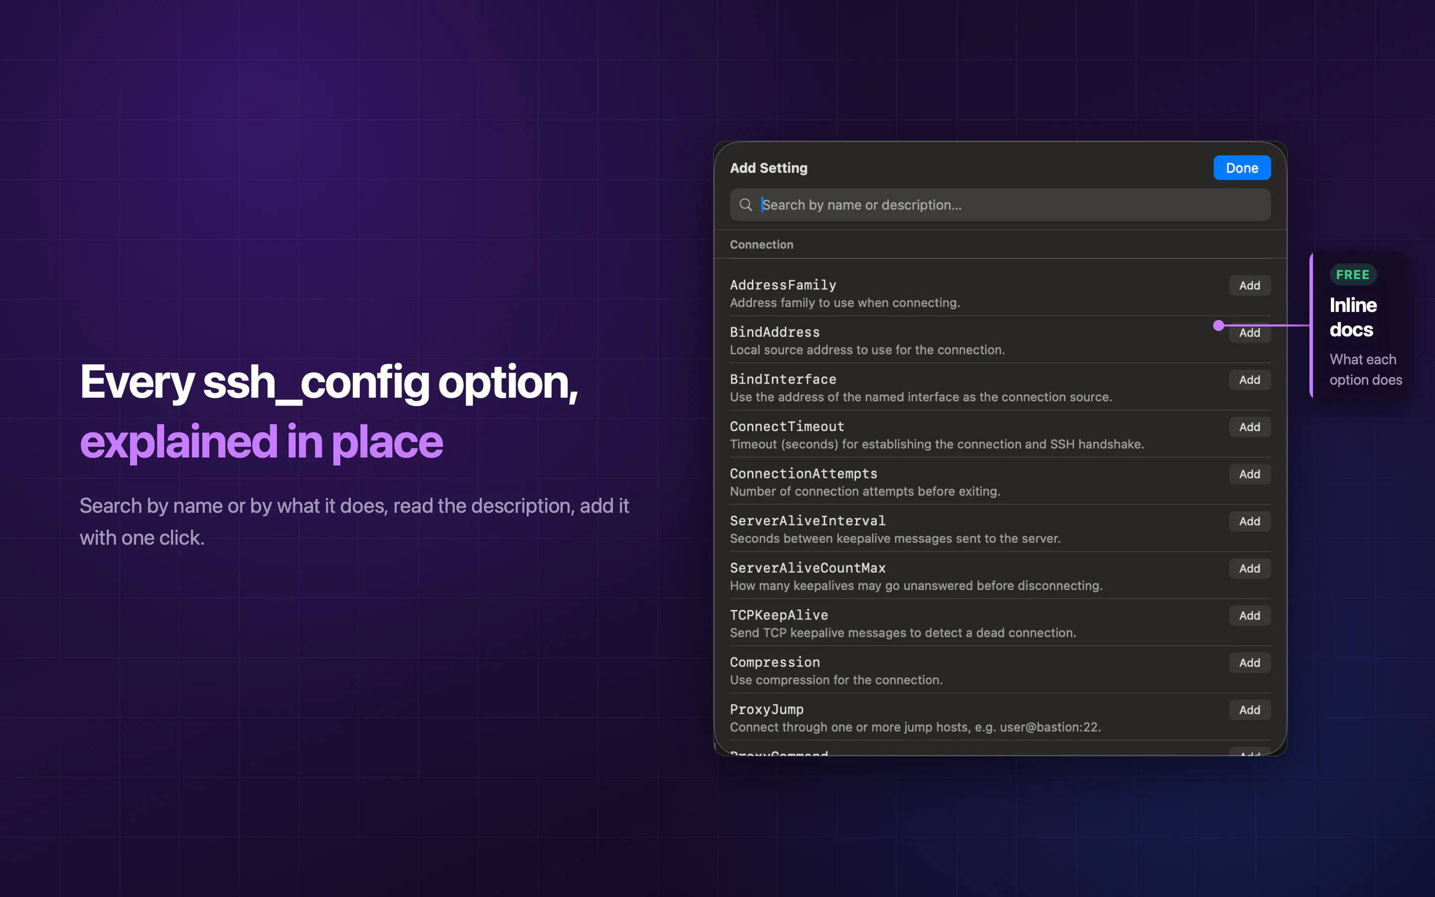Add the Compression setting
Viewport: 1435px width, 897px height.
(1250, 663)
